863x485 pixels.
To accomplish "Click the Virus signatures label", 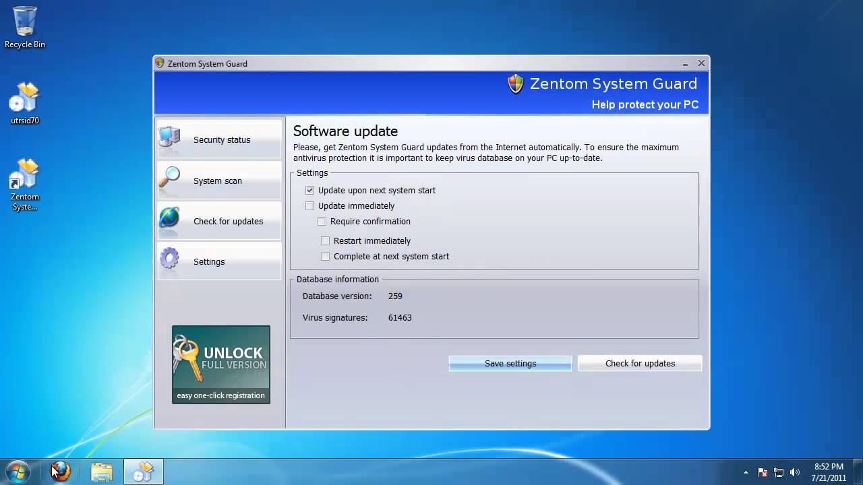I will (335, 318).
